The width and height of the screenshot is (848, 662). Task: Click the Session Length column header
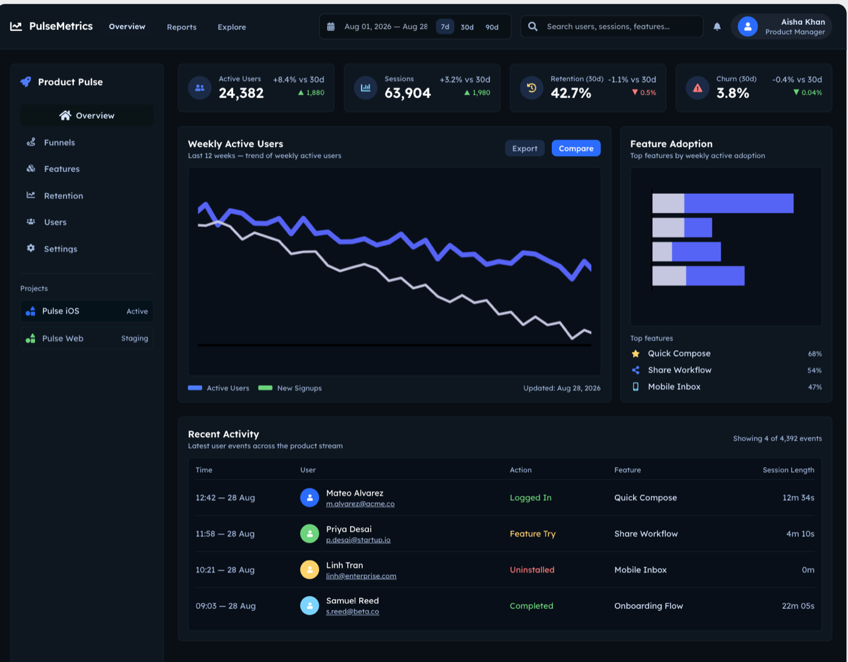(788, 470)
